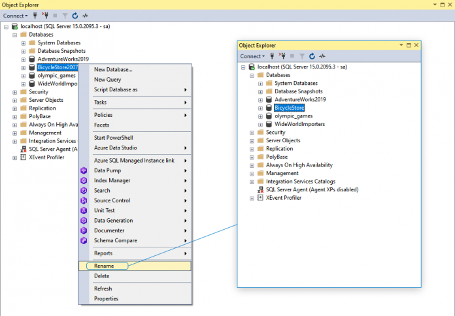Click Disconnect icon in left Object Explorer toolbar
This screenshot has width=455, height=316.
45,16
